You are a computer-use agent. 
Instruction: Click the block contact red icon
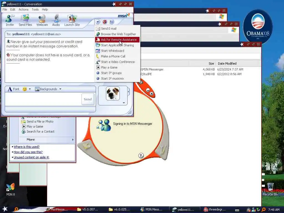[x=105, y=22]
